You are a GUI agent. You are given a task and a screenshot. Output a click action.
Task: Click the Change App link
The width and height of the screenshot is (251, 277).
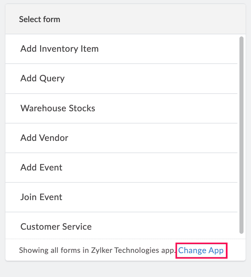pyautogui.click(x=201, y=251)
